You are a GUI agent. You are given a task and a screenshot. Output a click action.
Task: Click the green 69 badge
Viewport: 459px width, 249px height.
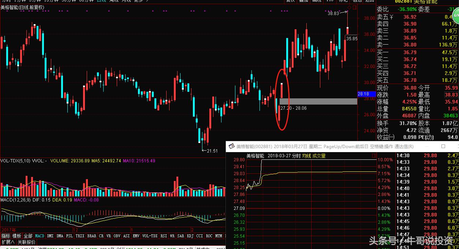456,16
